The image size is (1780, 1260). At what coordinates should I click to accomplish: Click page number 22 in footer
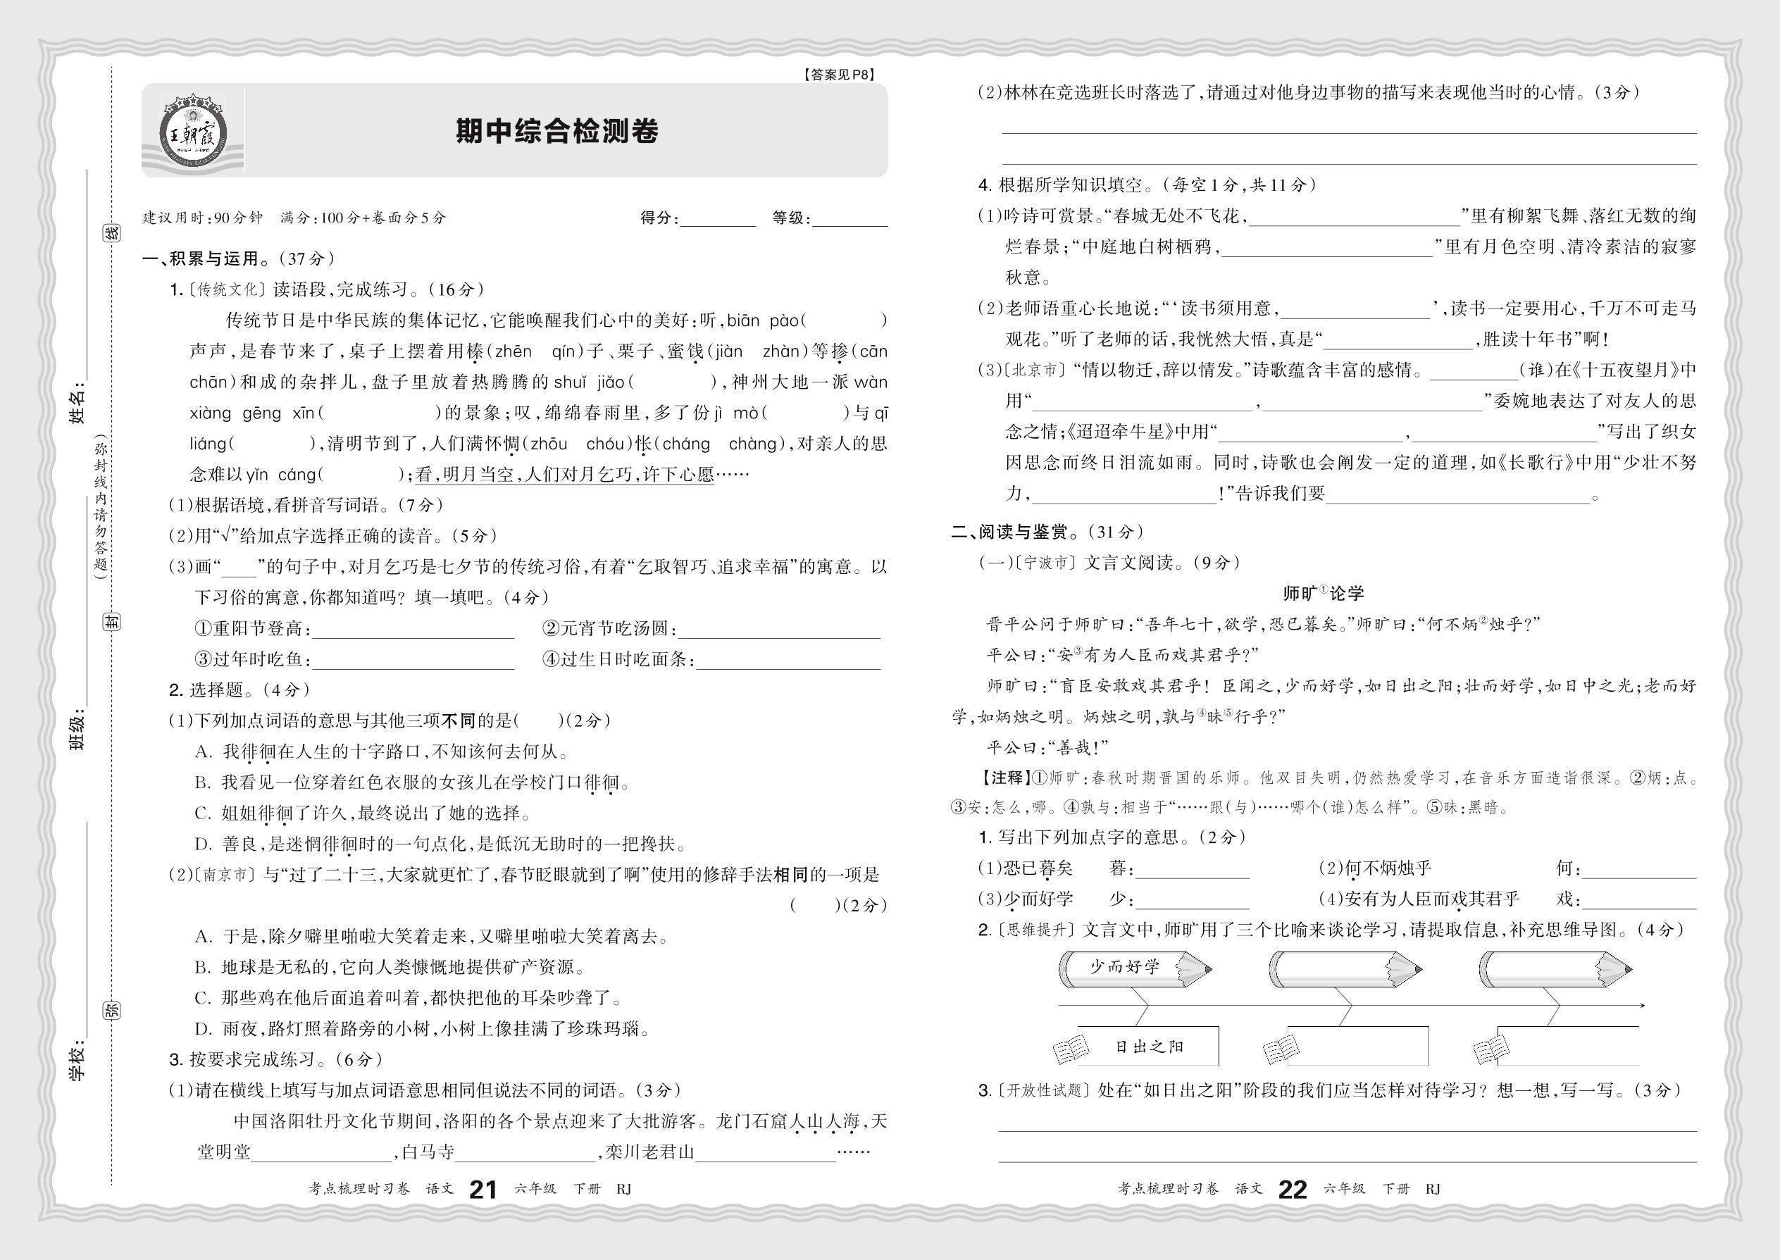point(1292,1190)
